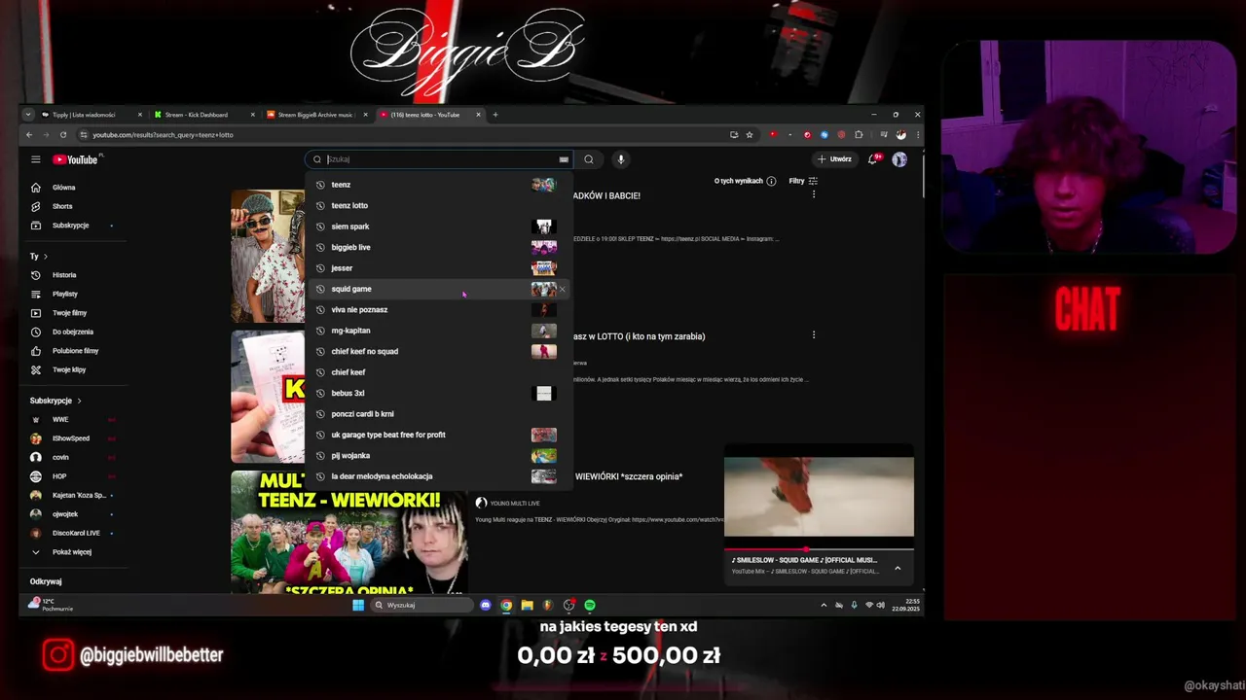Open the Windows Start button
The width and height of the screenshot is (1246, 700).
(x=358, y=605)
